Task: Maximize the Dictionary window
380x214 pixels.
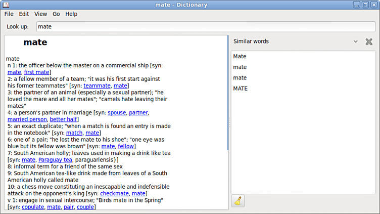Action: (x=365, y=5)
